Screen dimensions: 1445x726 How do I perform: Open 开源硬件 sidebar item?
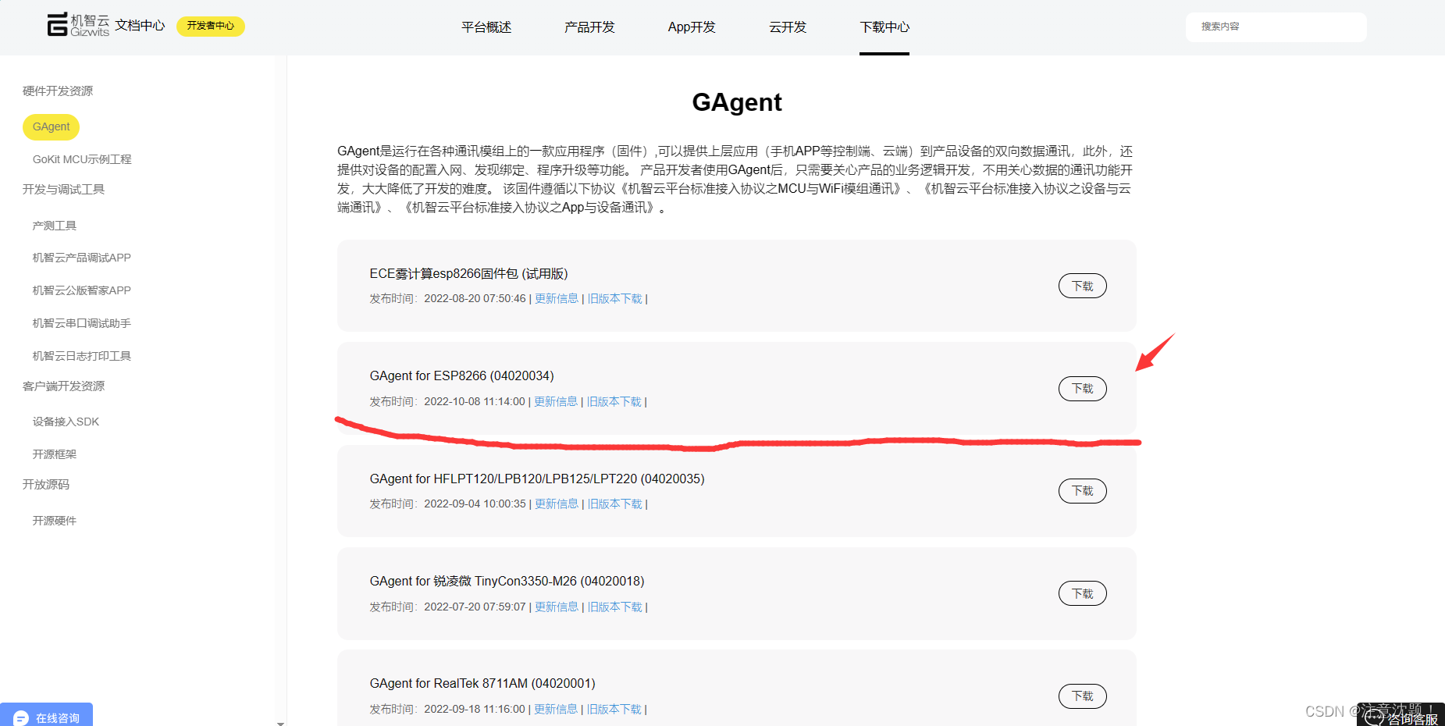click(x=54, y=521)
